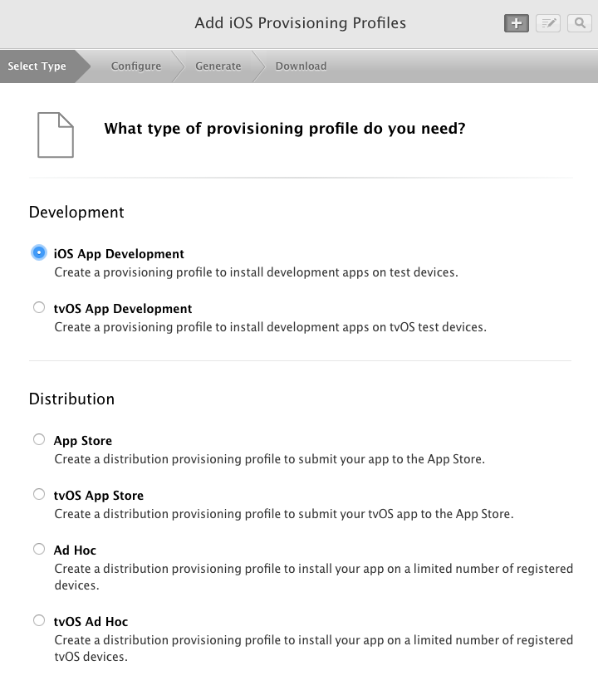Click the Add iOS Provisioning Profiles title
Screen dimensions: 598x690
point(300,22)
